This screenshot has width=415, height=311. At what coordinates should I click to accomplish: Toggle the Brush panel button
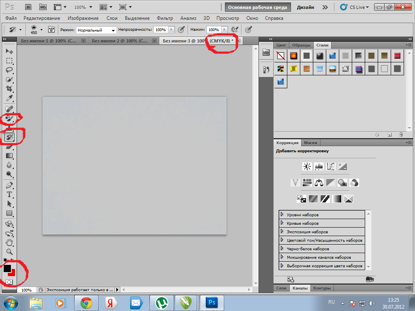click(x=51, y=29)
